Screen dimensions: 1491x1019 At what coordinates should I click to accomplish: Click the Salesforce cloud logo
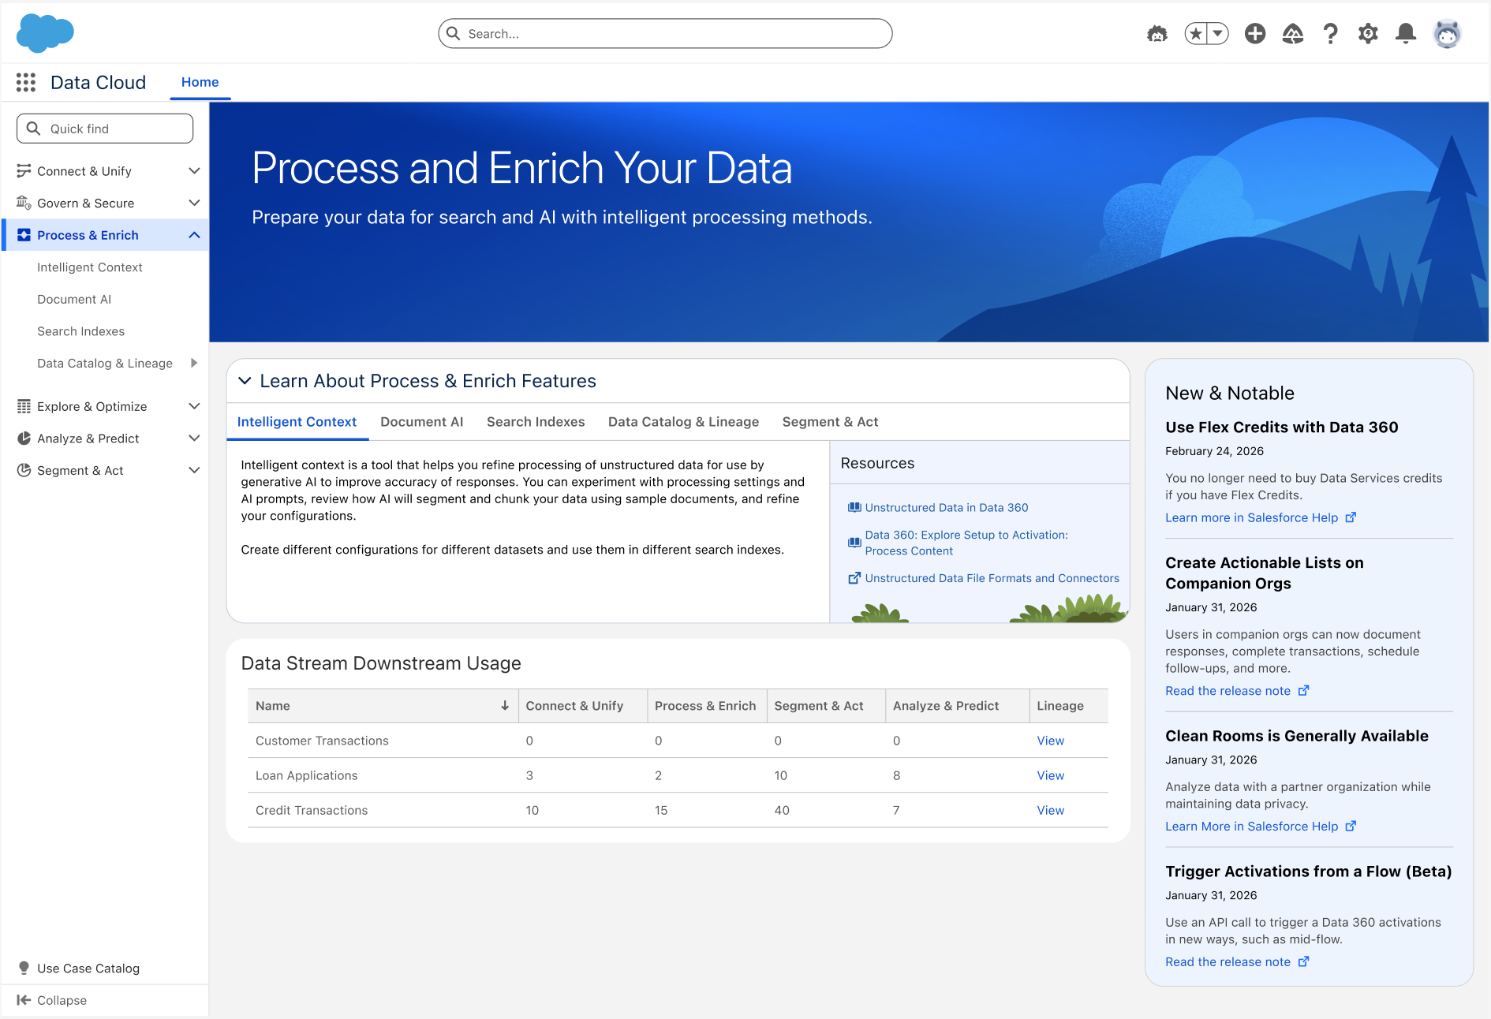pyautogui.click(x=45, y=33)
